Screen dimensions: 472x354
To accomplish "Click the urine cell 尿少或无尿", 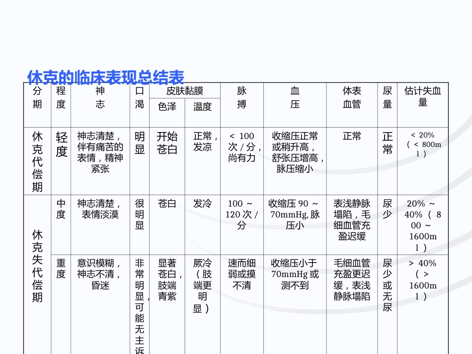I will [388, 304].
